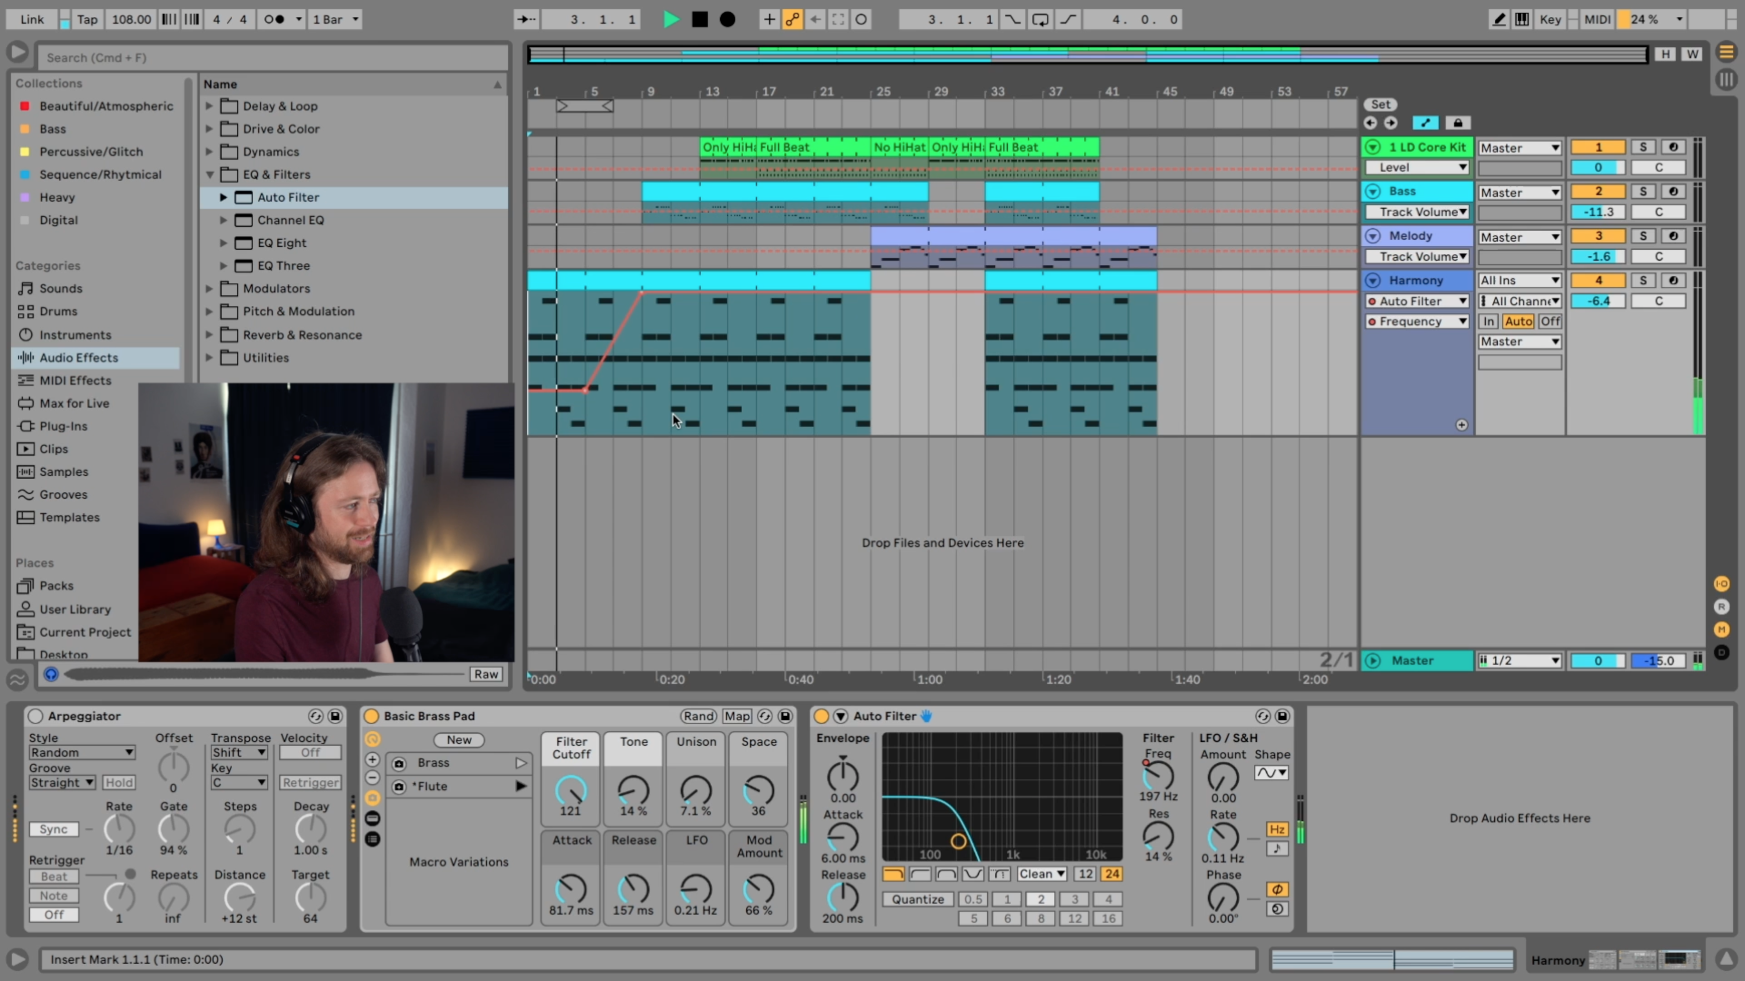The height and width of the screenshot is (981, 1745).
Task: Save Auto Filter preset disk icon
Action: [x=1282, y=716]
